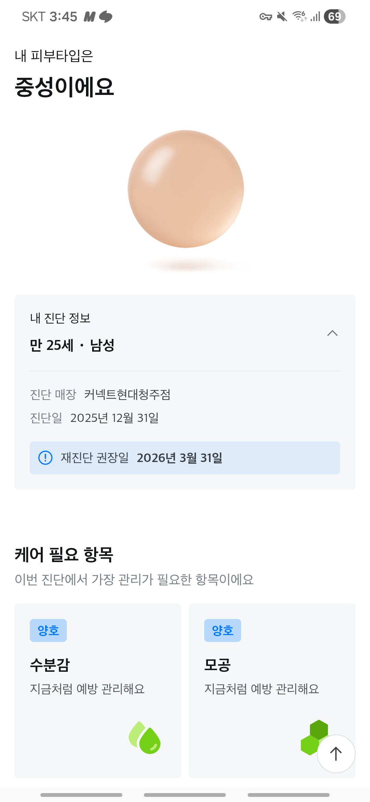Tap the 양호 badge on 수분감 card
This screenshot has height=802, width=370.
[48, 630]
